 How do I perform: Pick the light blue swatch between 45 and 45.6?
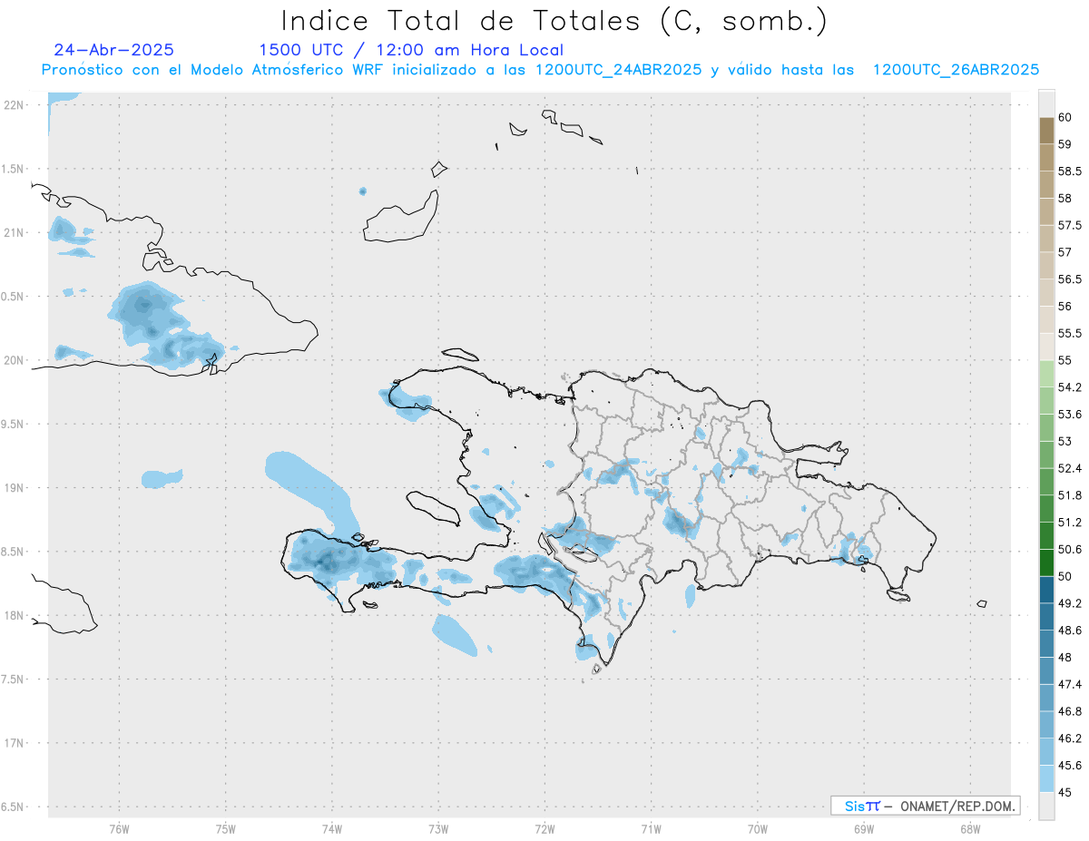click(1046, 778)
